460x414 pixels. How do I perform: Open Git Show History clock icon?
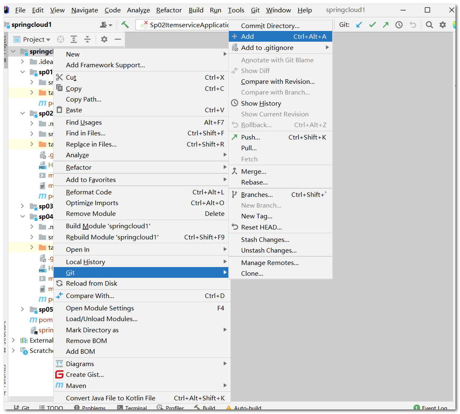pyautogui.click(x=399, y=25)
